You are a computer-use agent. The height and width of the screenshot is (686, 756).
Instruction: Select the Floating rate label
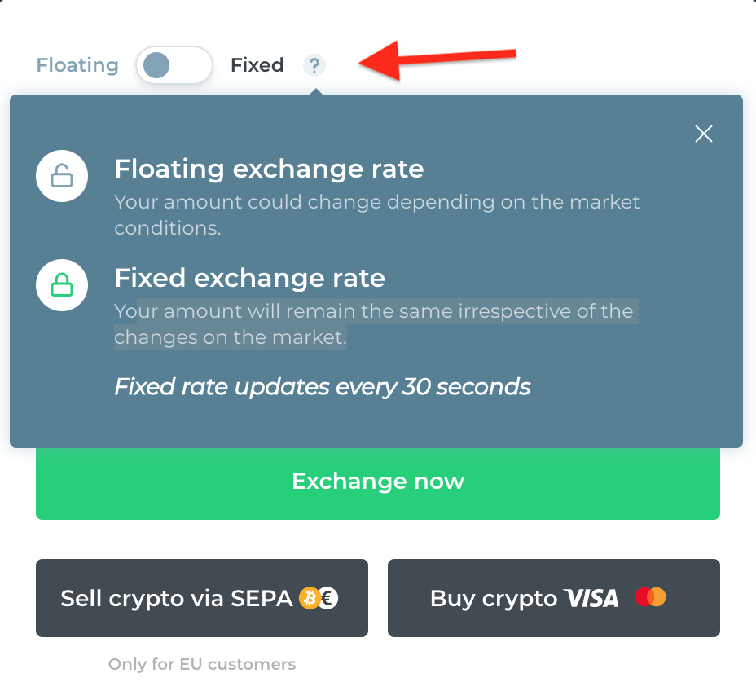coord(77,65)
